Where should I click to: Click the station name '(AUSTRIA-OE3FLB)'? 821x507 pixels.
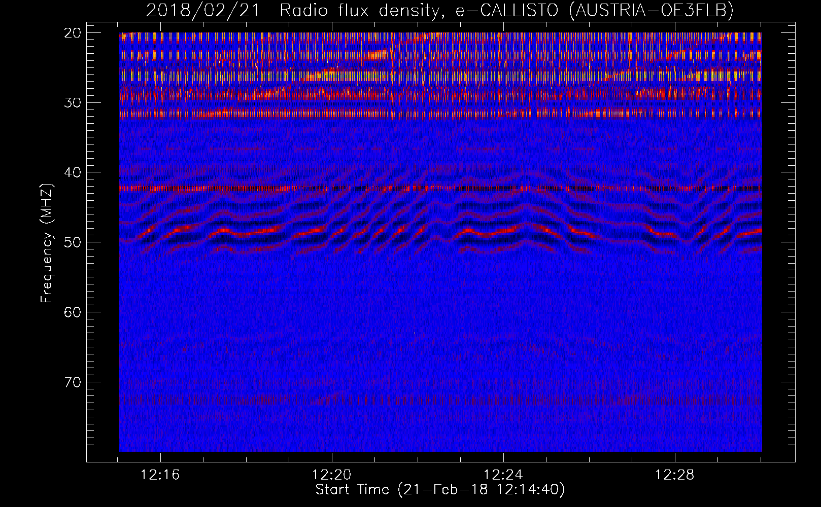(652, 10)
